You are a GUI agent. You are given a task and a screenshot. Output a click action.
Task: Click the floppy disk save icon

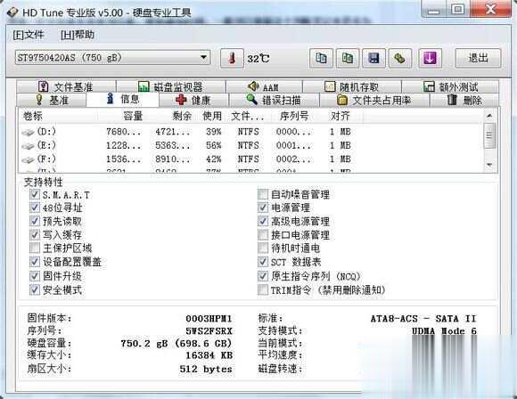coord(373,58)
